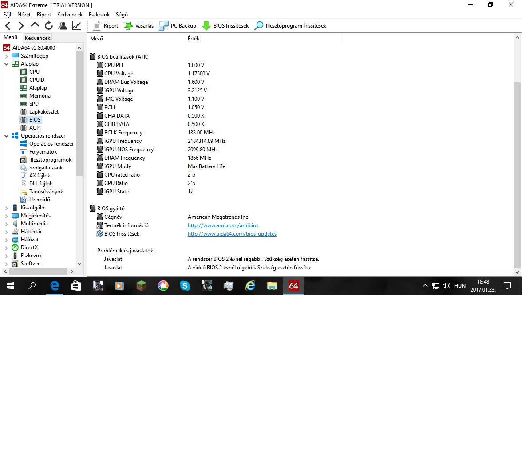The width and height of the screenshot is (522, 473).
Task: Expand the DirectX tree node
Action: point(6,248)
